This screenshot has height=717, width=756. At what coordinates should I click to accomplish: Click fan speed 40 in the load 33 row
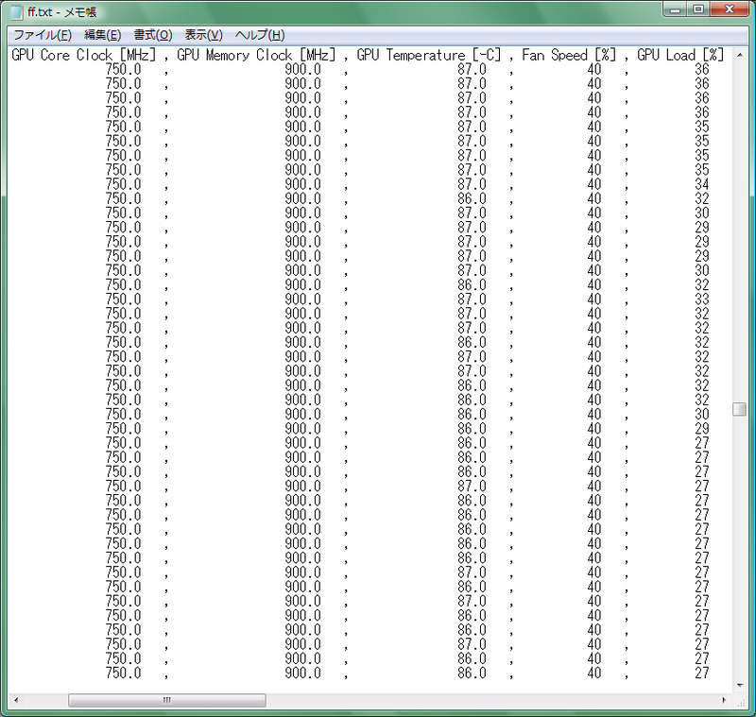[x=594, y=299]
